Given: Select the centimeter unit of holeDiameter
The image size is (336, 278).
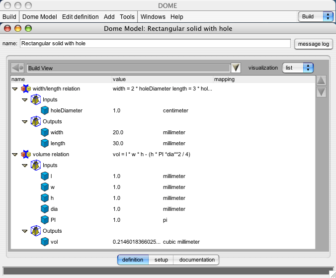Looking at the screenshot, I should (175, 110).
